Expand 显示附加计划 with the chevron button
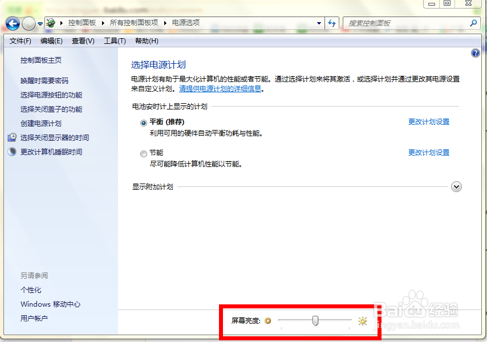Screen dimensions: 487x342 (x=456, y=187)
